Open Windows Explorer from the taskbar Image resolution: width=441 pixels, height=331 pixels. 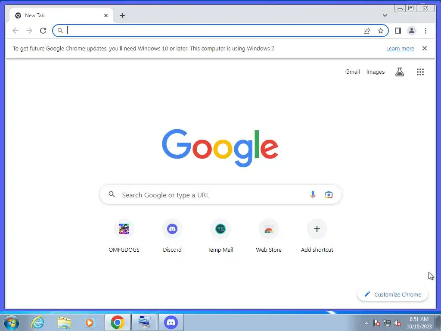pos(64,322)
